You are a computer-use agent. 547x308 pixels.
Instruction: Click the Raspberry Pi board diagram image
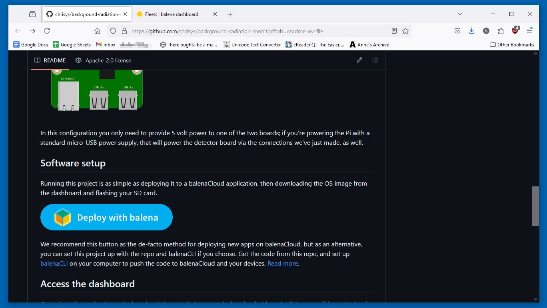tap(97, 90)
